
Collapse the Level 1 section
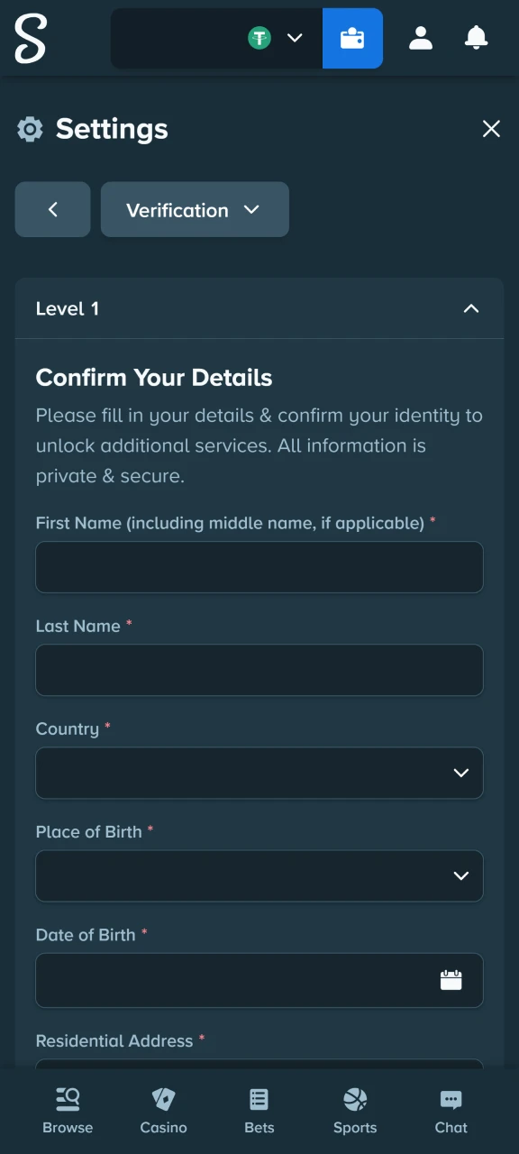(471, 308)
